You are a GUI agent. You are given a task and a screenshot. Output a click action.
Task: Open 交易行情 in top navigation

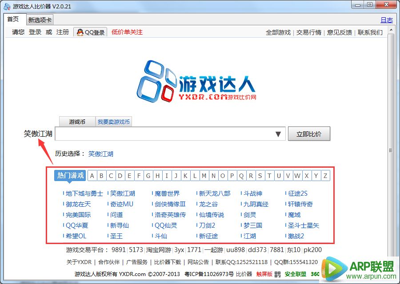coord(309,32)
